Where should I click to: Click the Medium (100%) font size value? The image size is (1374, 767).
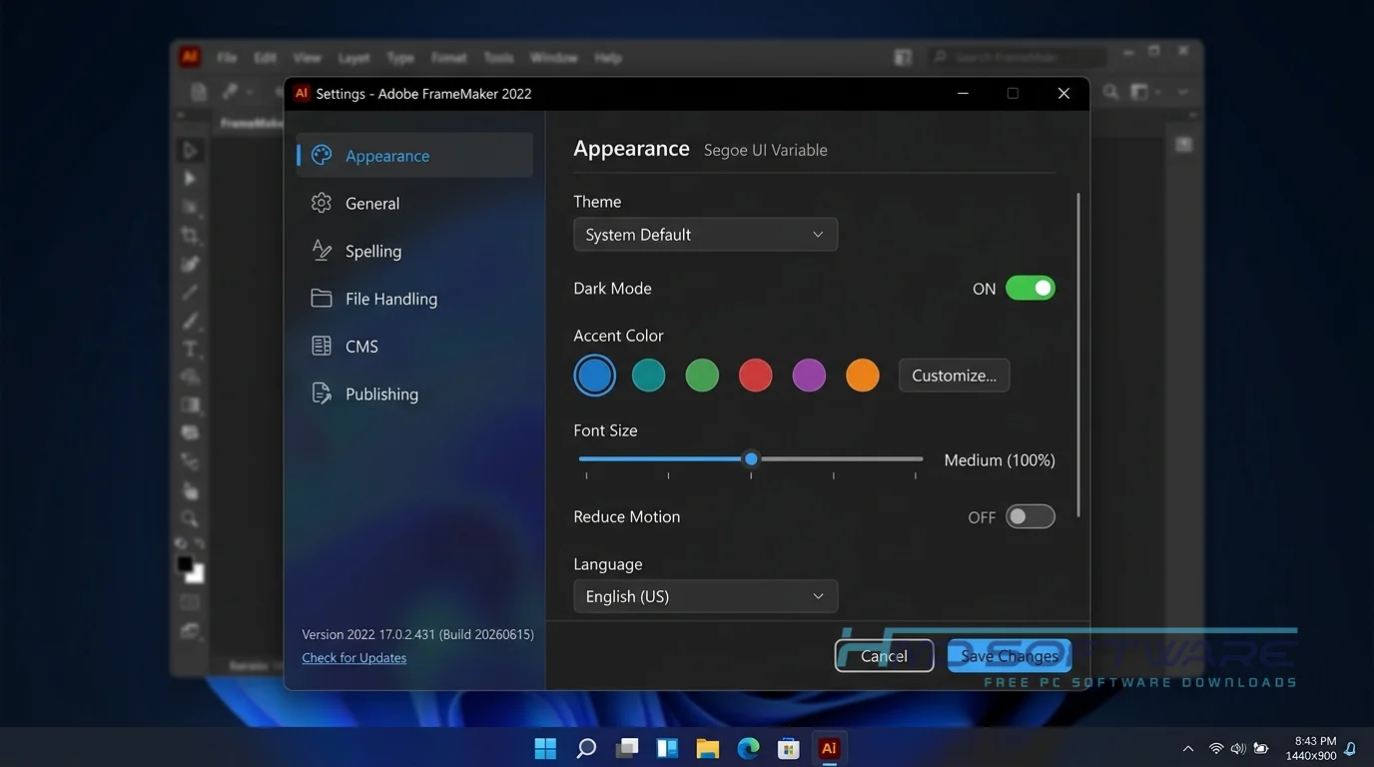(1000, 460)
